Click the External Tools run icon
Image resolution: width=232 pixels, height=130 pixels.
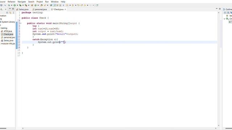(x=26, y=5)
